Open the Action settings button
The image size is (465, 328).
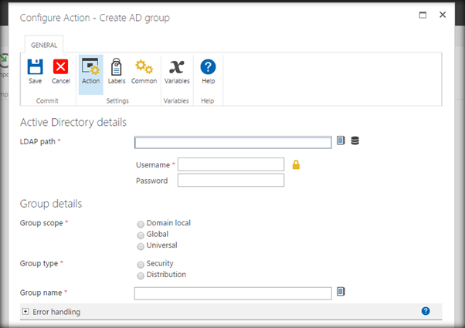tap(90, 69)
